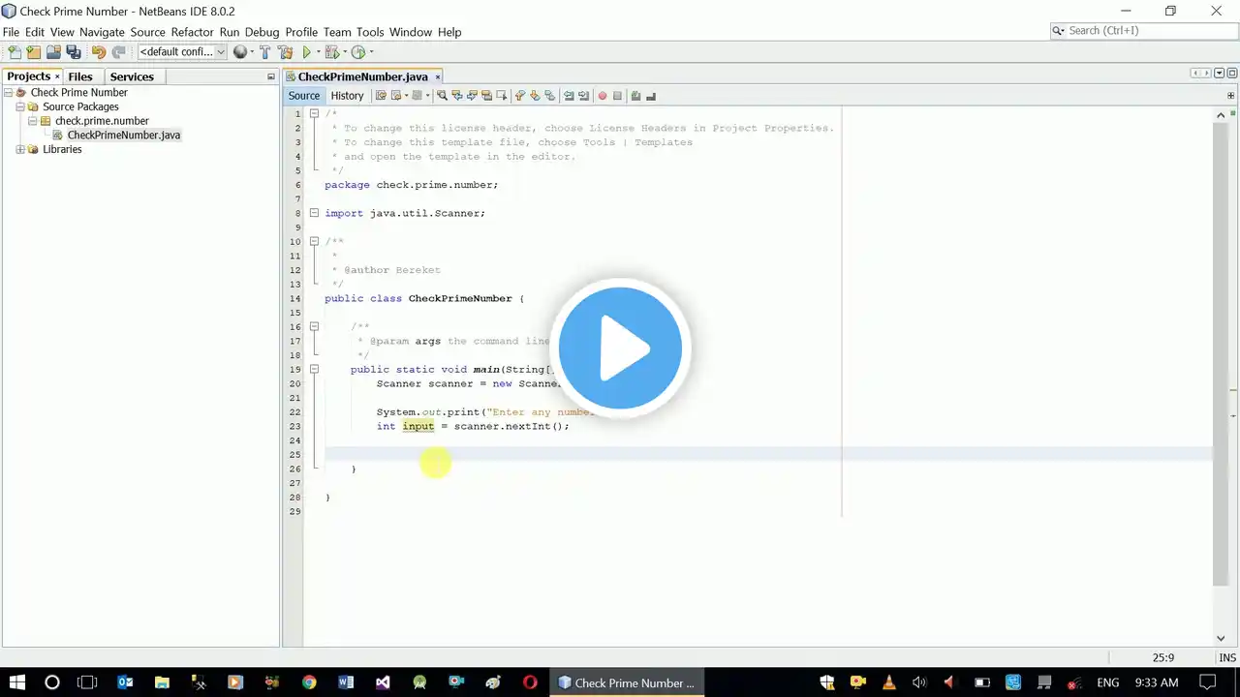Toggle Bookmark icon in editor toolbar
Screen dimensions: 1240x697
pos(550,96)
